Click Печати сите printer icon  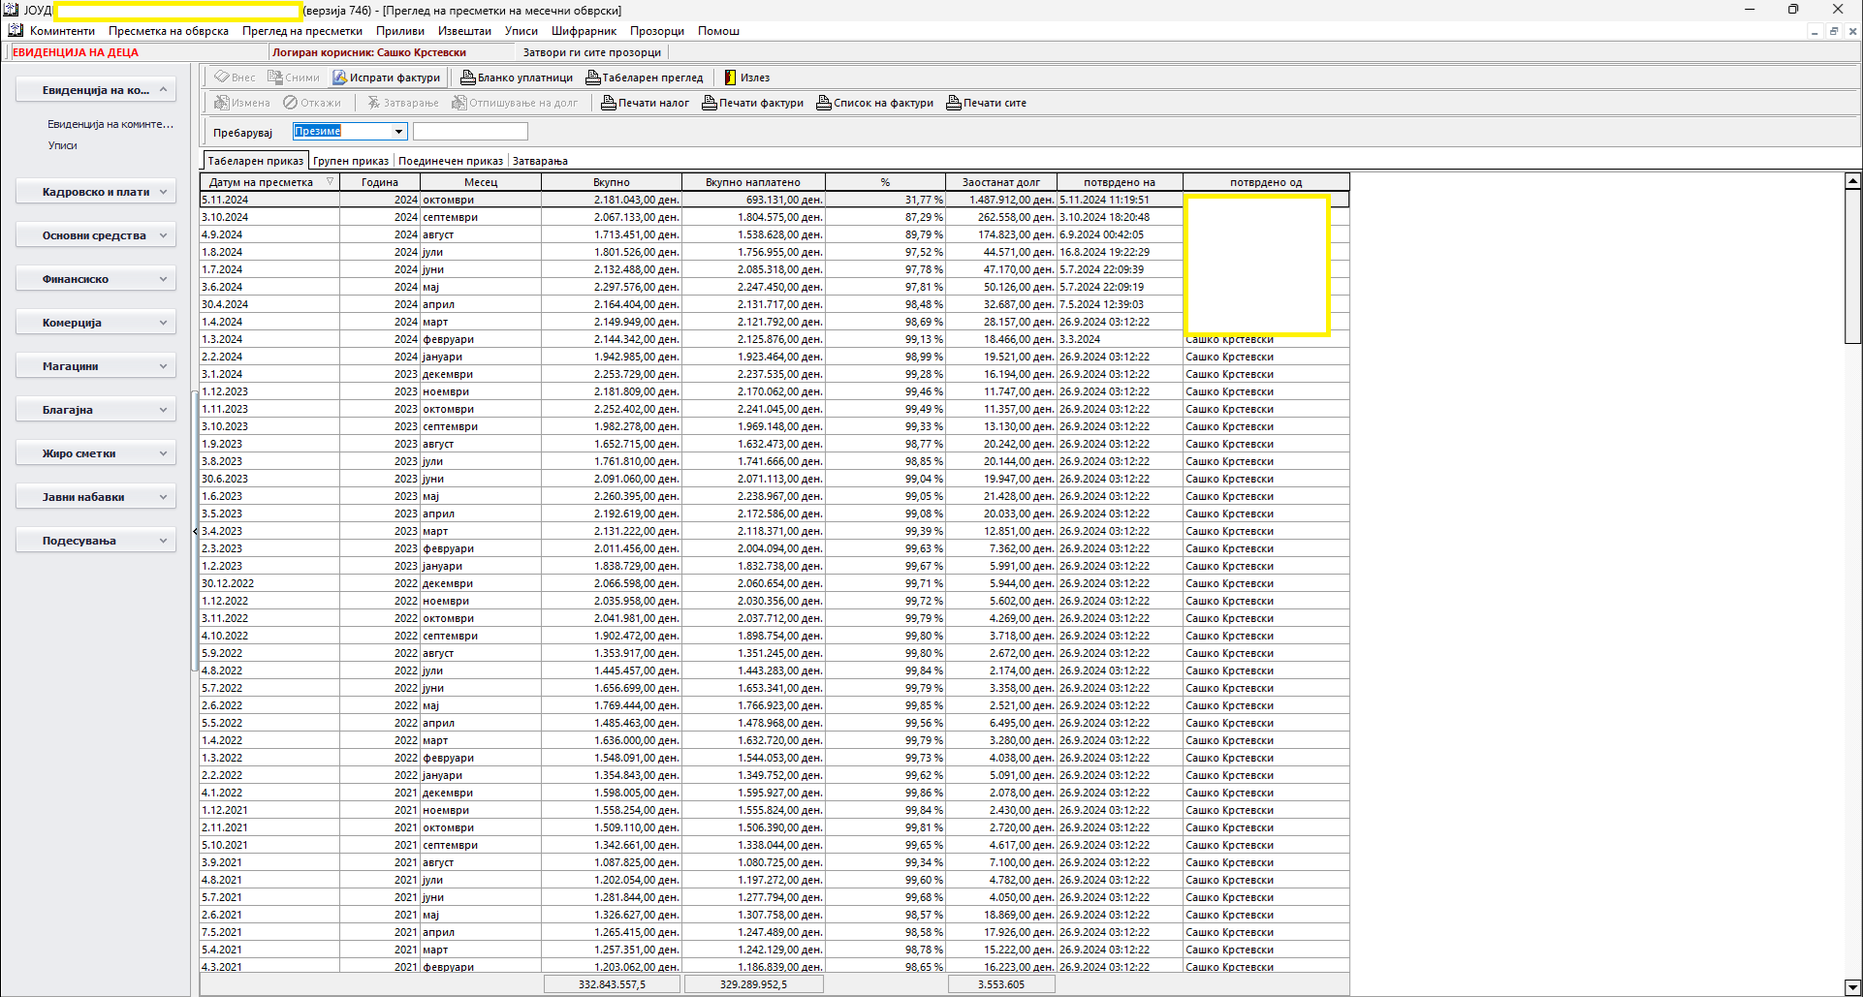[x=954, y=103]
